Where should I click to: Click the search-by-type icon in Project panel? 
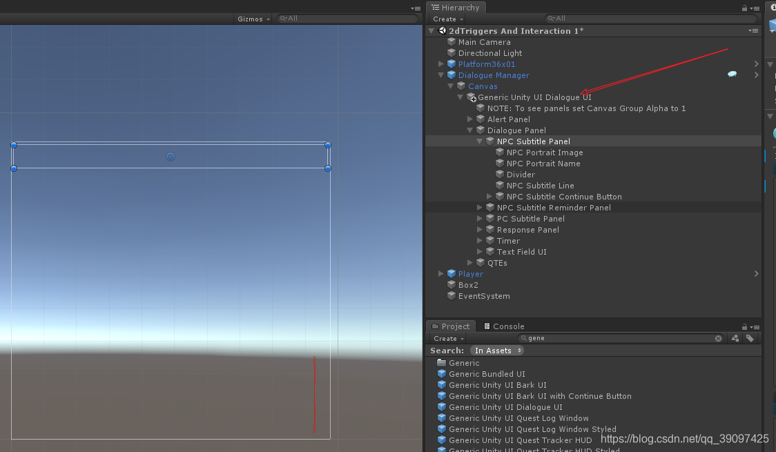click(735, 338)
